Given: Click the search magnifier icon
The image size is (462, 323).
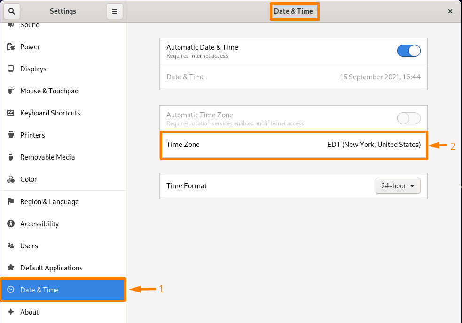Looking at the screenshot, I should point(11,11).
